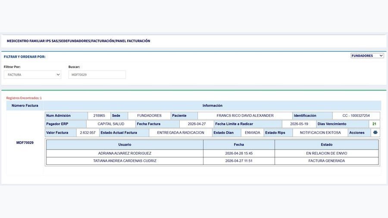388x218 pixels.
Task: Click the Estado Rips label
Action: (x=275, y=133)
